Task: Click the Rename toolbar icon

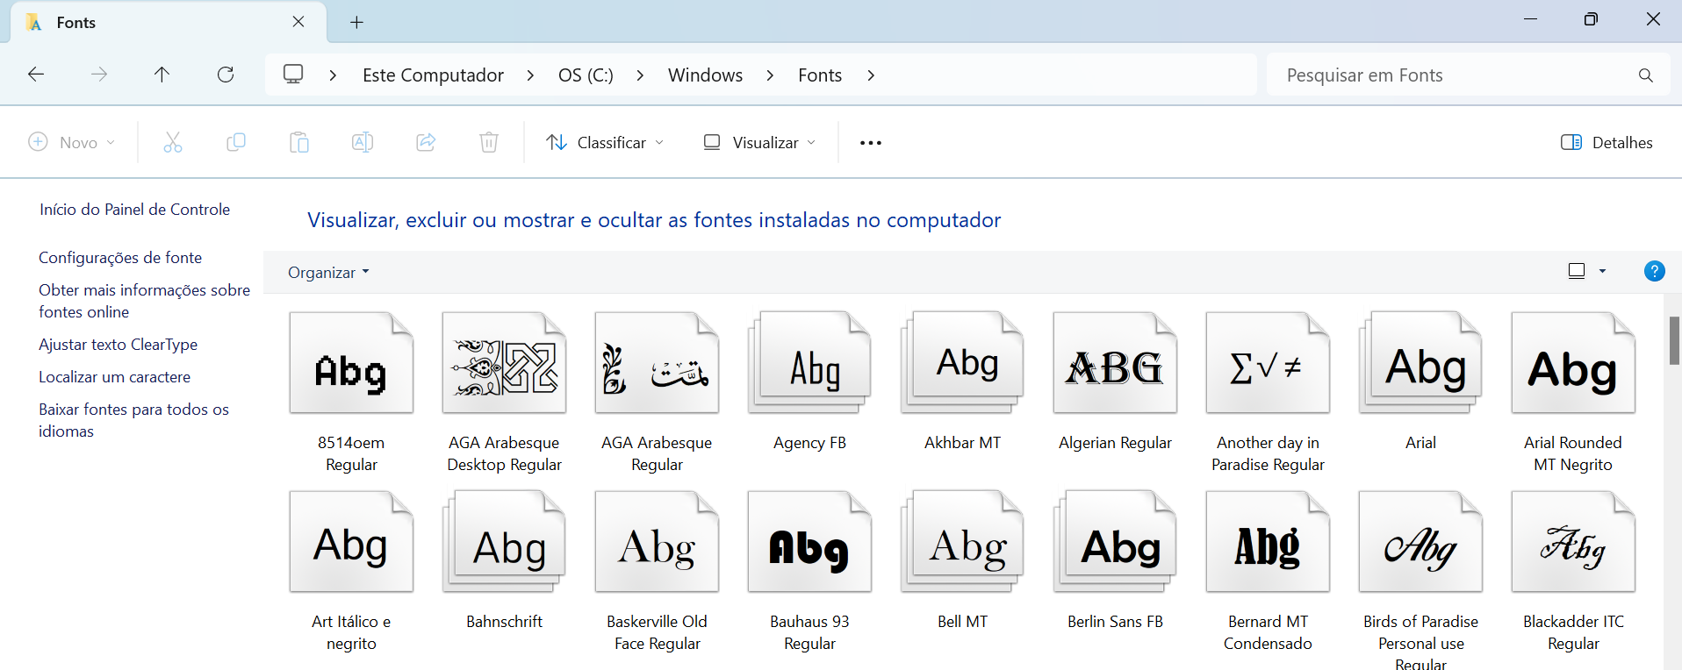Action: (x=363, y=142)
